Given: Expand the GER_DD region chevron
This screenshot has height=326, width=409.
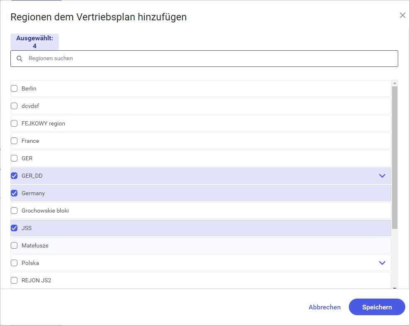Looking at the screenshot, I should (x=382, y=176).
